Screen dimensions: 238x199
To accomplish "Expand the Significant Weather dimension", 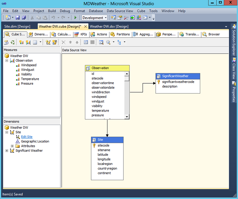I will click(x=7, y=151).
